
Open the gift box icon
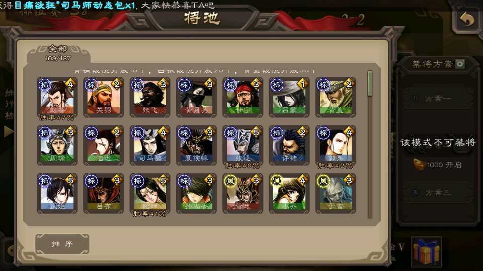pos(426,252)
